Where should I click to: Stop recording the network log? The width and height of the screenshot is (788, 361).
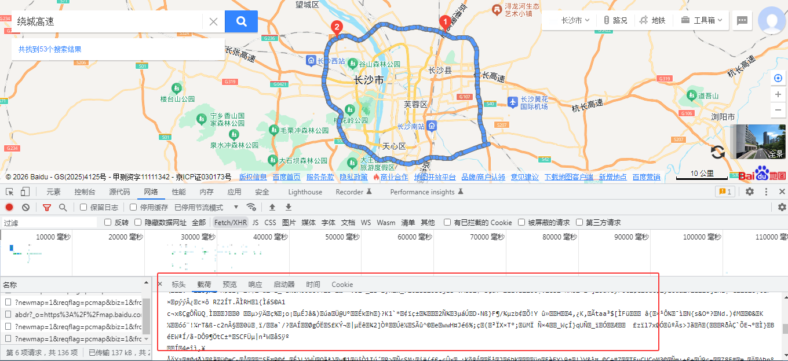pyautogui.click(x=9, y=207)
